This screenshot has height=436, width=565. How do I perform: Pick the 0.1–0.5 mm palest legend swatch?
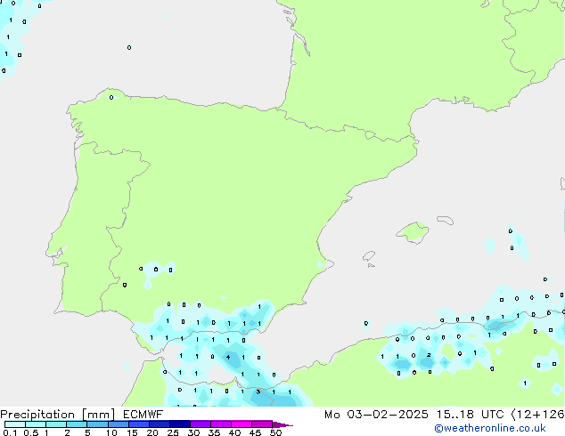[x=14, y=424]
